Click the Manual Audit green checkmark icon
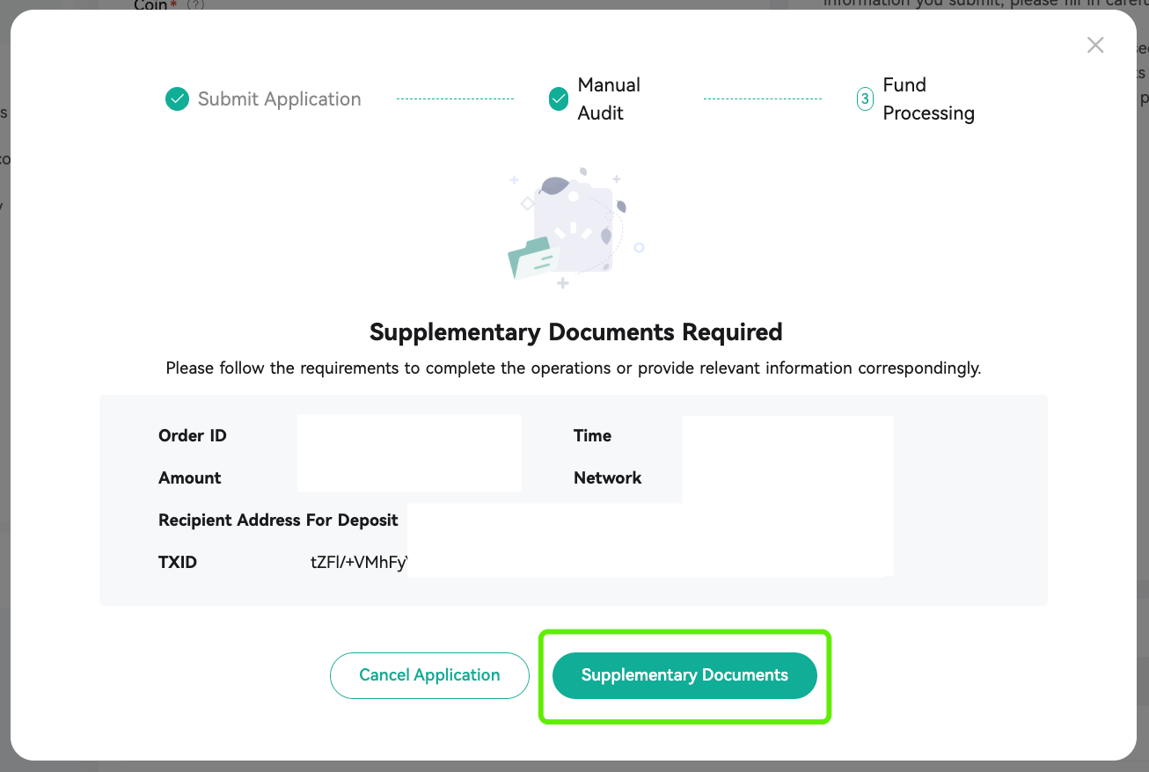 click(x=559, y=99)
